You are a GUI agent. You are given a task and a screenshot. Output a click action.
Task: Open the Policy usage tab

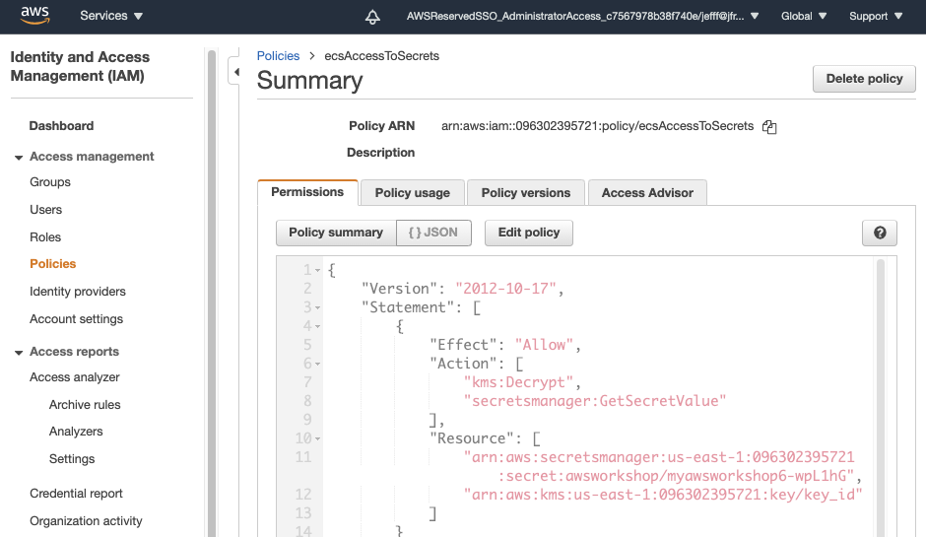pos(412,193)
